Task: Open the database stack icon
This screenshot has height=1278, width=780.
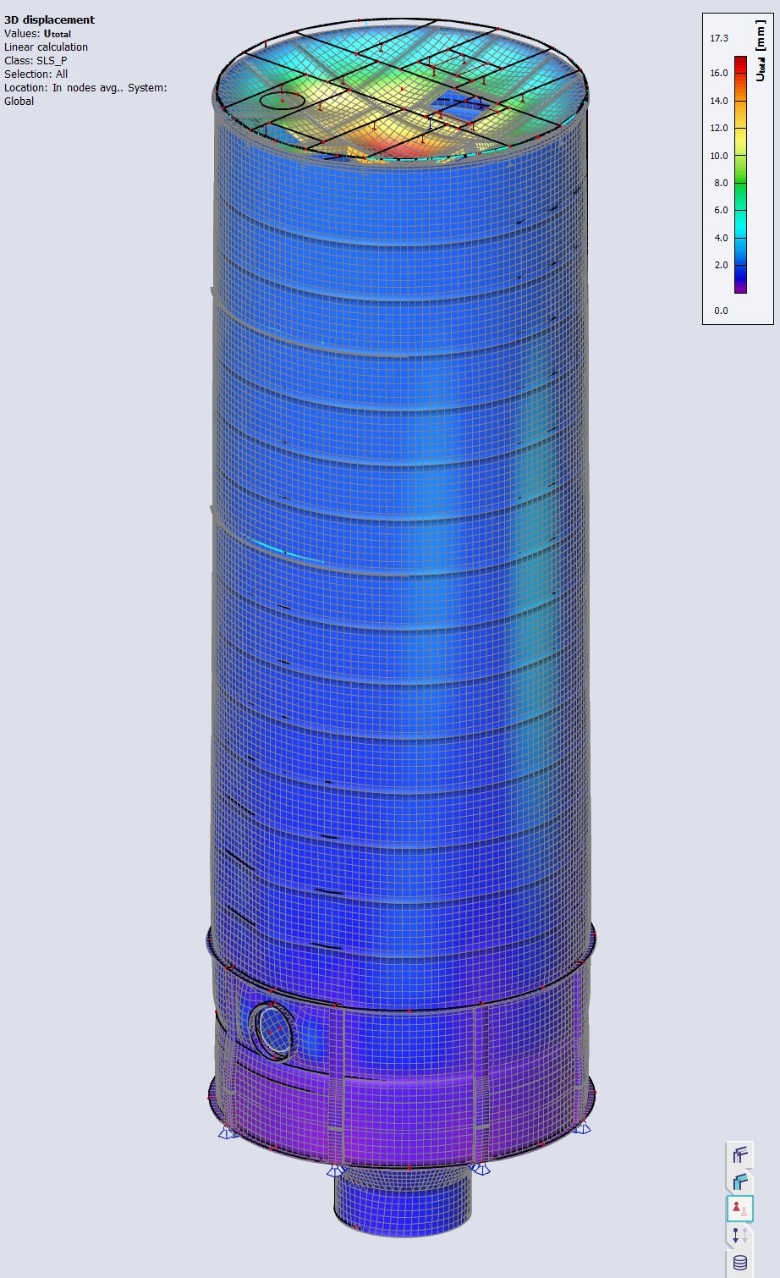Action: pyautogui.click(x=740, y=1262)
